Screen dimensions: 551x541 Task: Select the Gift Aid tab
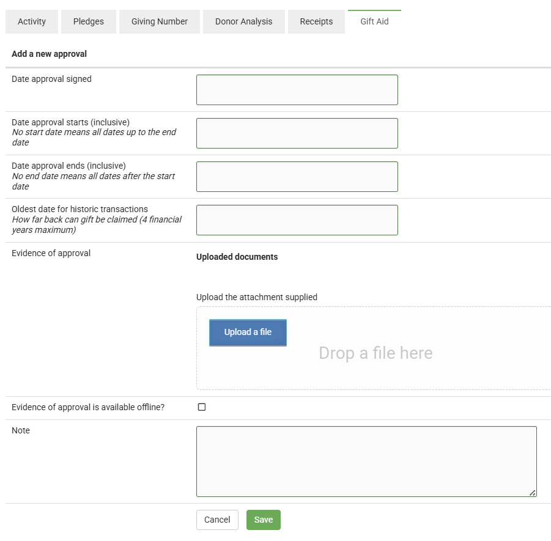[x=375, y=22]
